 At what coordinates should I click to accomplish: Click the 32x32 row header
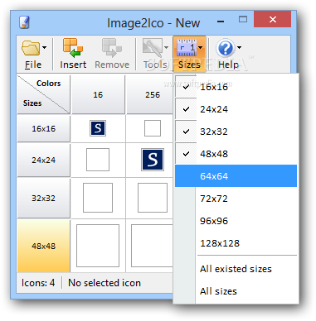(44, 198)
